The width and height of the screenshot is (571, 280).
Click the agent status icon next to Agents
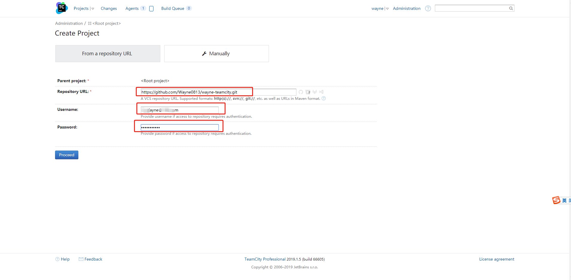[x=151, y=9]
